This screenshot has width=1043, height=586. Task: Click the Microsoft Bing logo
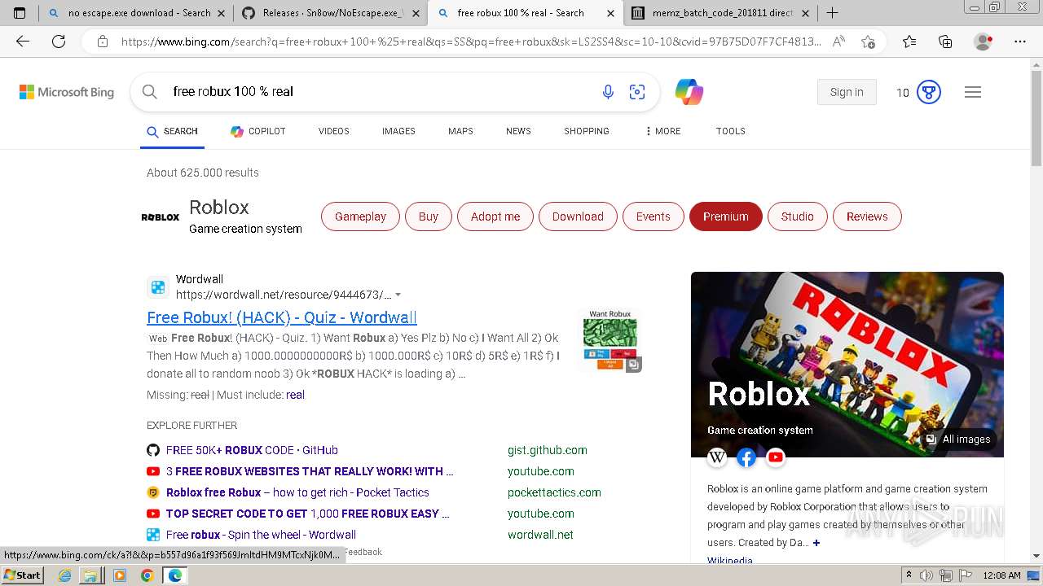pos(67,92)
